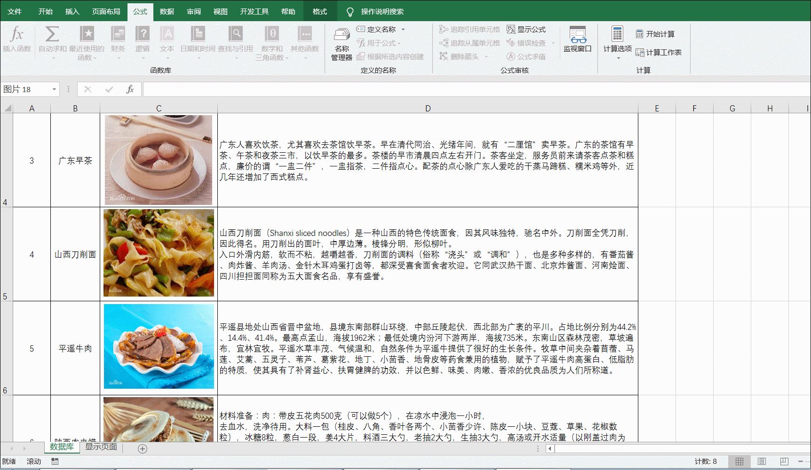
Task: Switch to the View (视图) tab
Action: [x=220, y=11]
